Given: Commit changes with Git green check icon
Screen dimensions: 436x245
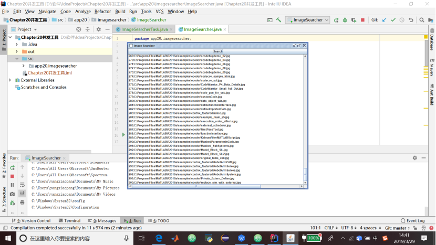Looking at the screenshot, I should coord(393,20).
